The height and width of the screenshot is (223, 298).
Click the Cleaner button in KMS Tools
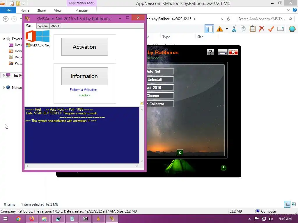click(x=160, y=96)
